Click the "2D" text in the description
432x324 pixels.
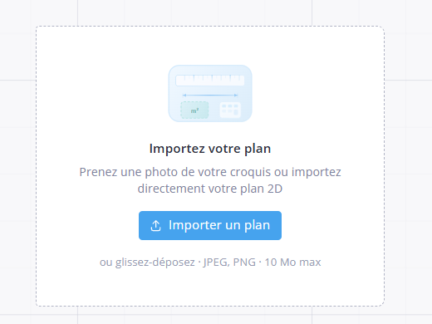point(275,189)
